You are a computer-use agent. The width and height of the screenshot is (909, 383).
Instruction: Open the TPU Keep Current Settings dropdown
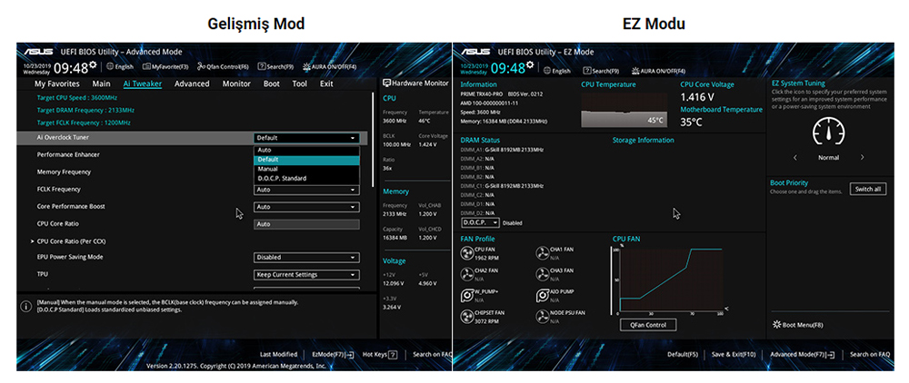(x=306, y=275)
